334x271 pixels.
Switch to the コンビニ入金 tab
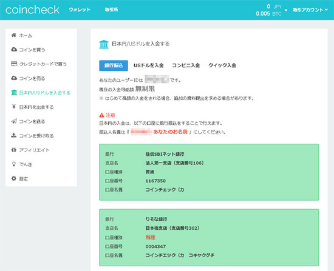[186, 65]
